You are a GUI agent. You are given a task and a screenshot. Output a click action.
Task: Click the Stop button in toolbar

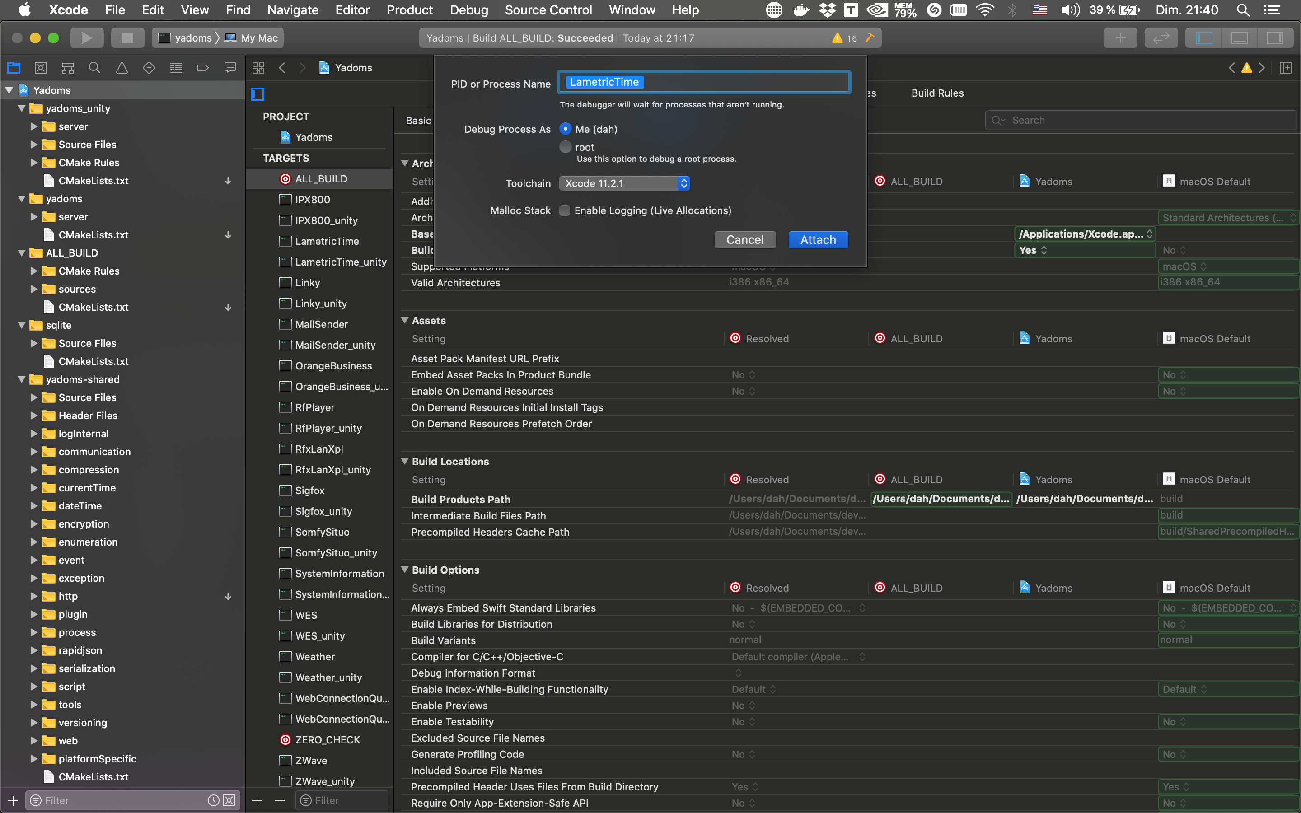click(x=127, y=37)
